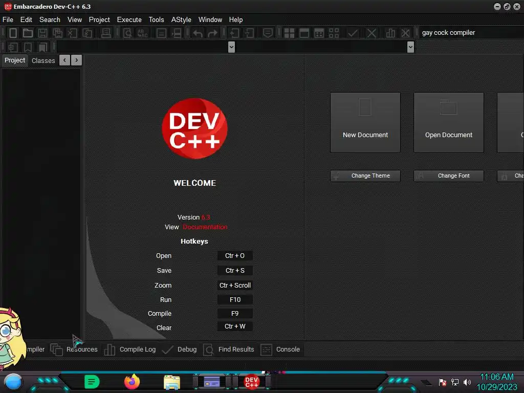
Task: Click the Goto bookmark filled icon
Action: point(43,47)
